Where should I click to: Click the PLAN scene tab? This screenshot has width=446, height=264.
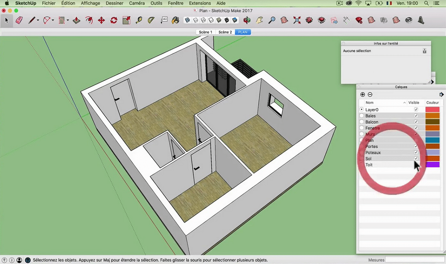243,32
